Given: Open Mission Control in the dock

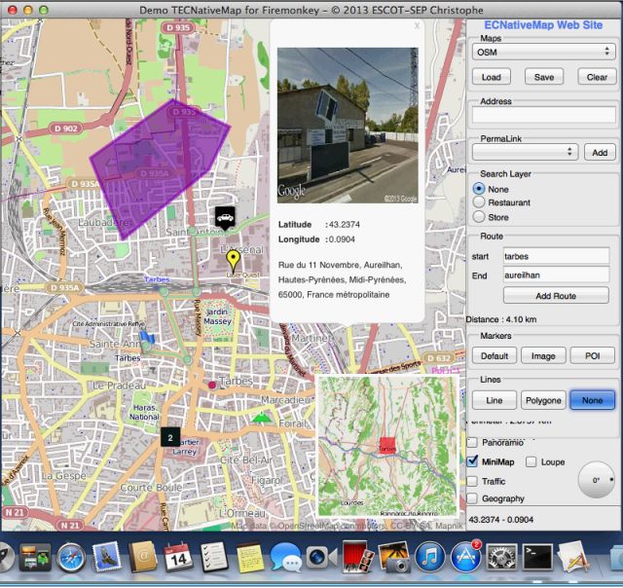Looking at the screenshot, I should [x=37, y=558].
